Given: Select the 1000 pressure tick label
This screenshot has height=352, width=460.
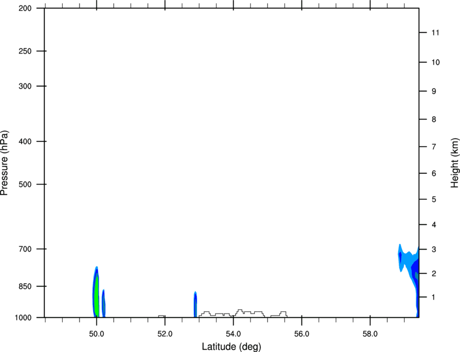Looking at the screenshot, I should coord(23,318).
